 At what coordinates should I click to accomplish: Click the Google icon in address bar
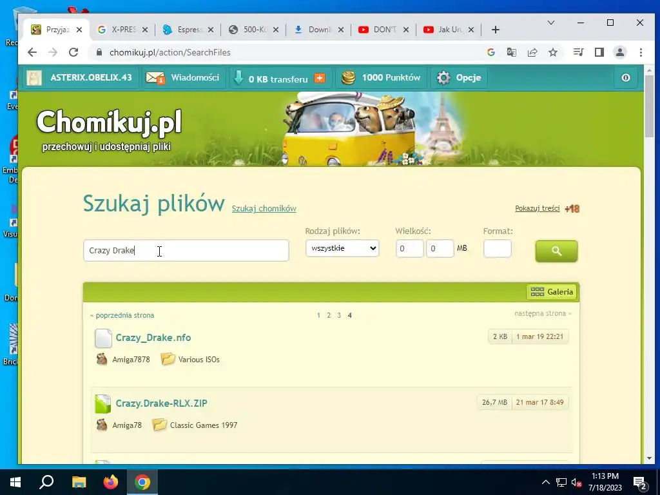(490, 52)
